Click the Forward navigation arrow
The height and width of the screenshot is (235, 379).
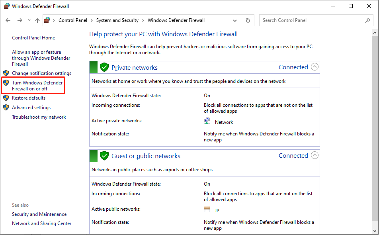[x=20, y=20]
